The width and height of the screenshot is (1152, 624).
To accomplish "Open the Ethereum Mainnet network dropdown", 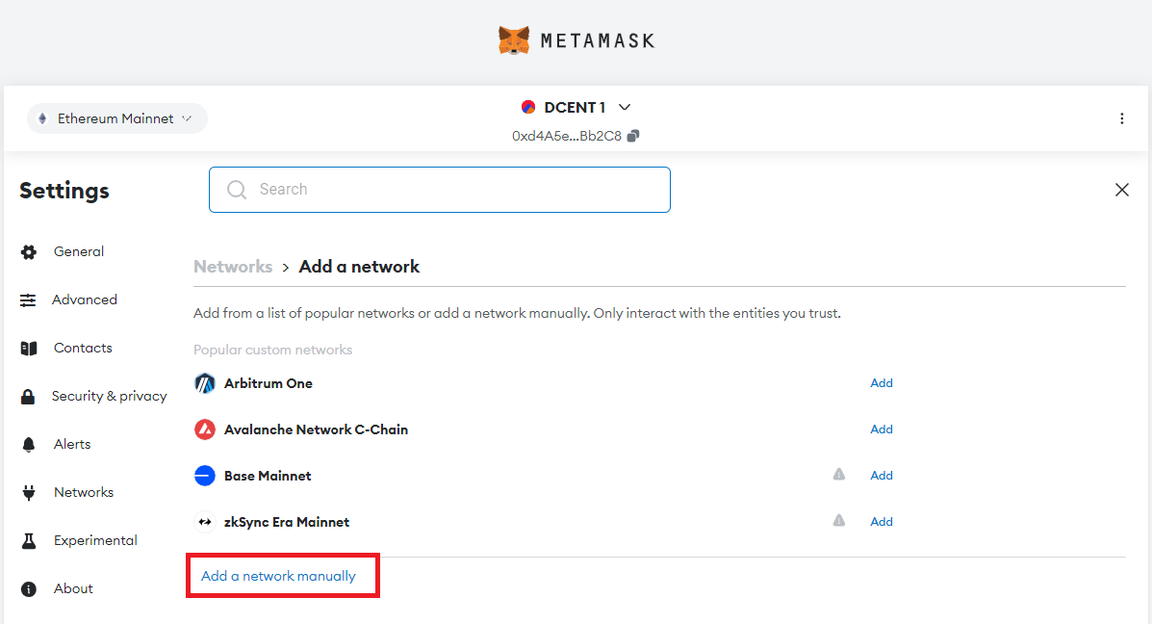I will tap(116, 118).
